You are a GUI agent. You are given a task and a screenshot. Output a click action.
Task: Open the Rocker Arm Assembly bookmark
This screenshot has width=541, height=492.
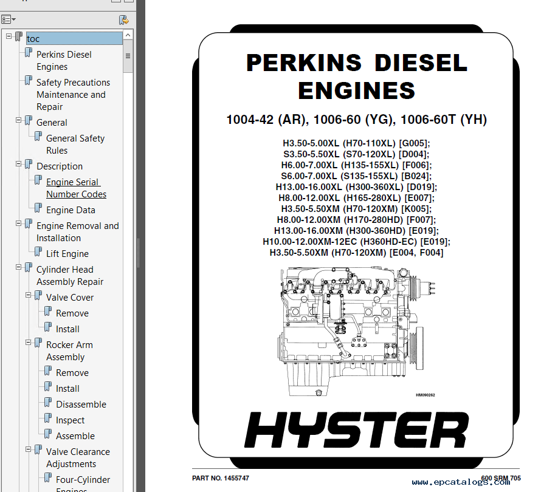[69, 350]
